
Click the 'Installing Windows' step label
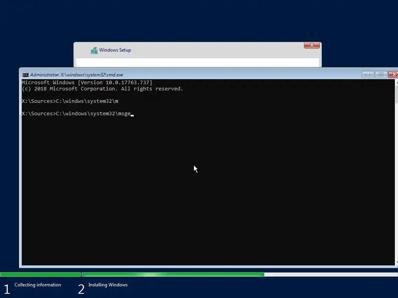[x=108, y=285]
